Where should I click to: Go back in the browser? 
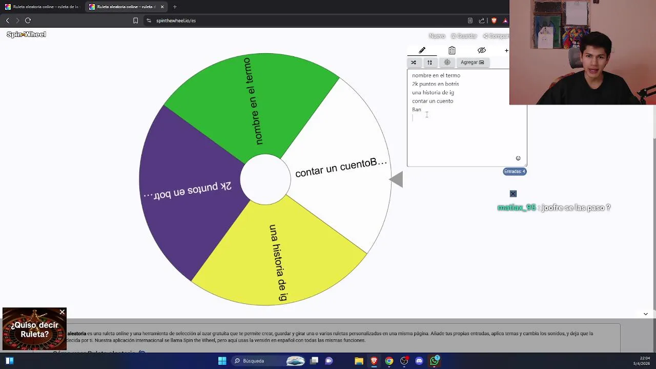point(7,20)
